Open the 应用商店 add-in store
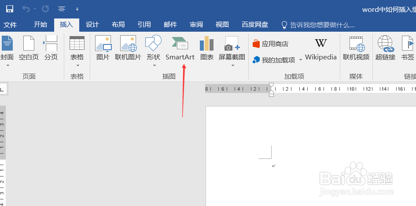This screenshot has width=416, height=206. tap(270, 44)
